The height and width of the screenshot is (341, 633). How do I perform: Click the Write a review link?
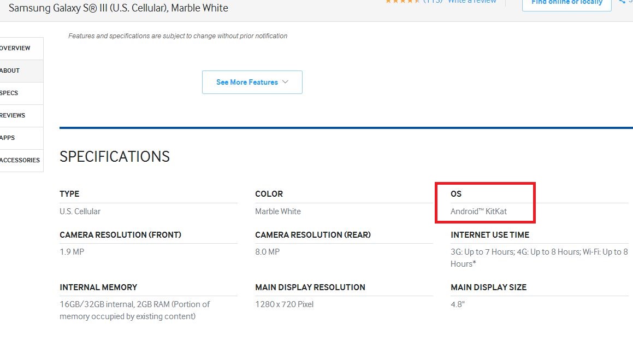pyautogui.click(x=472, y=2)
